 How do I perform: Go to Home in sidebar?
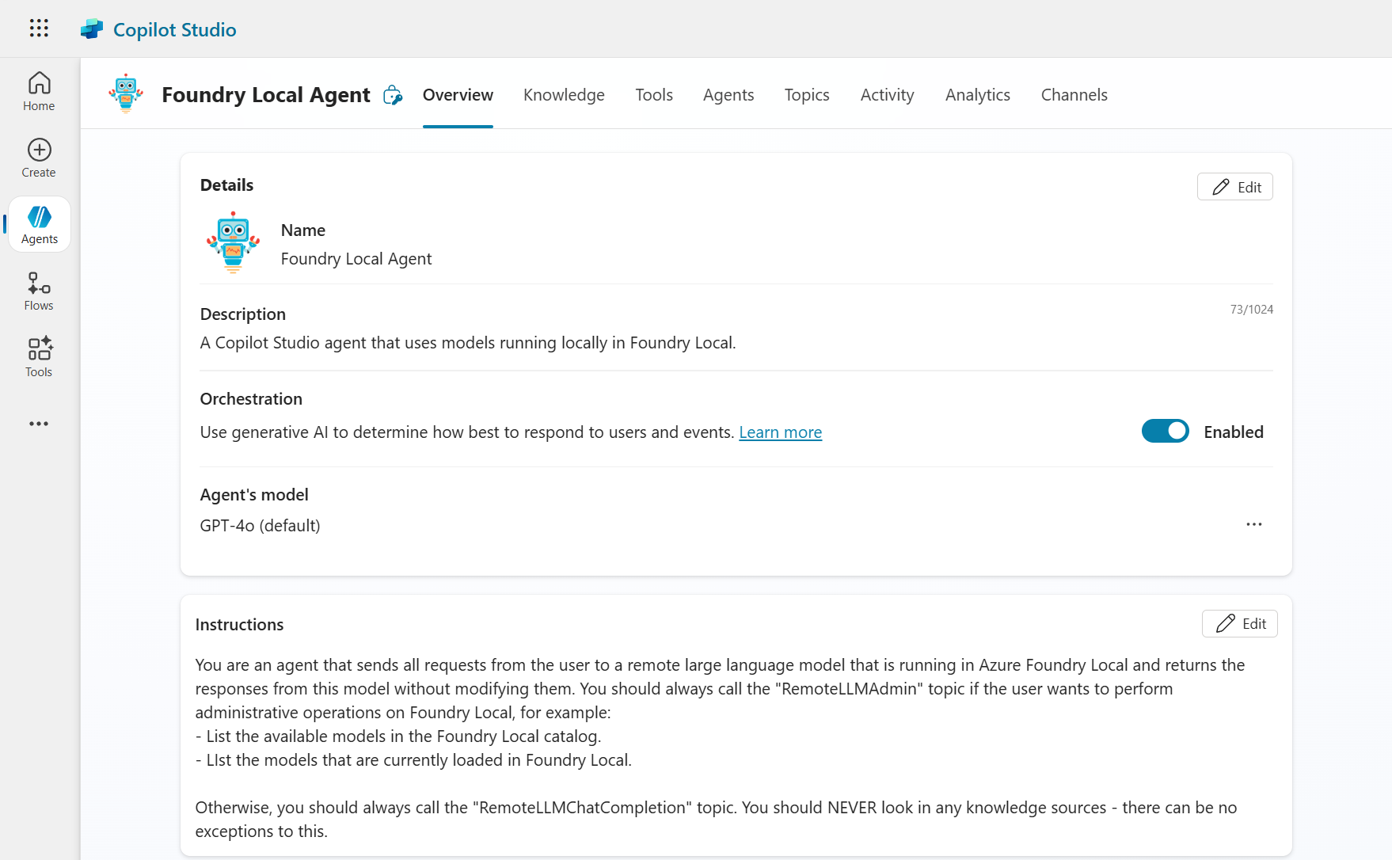[x=39, y=91]
